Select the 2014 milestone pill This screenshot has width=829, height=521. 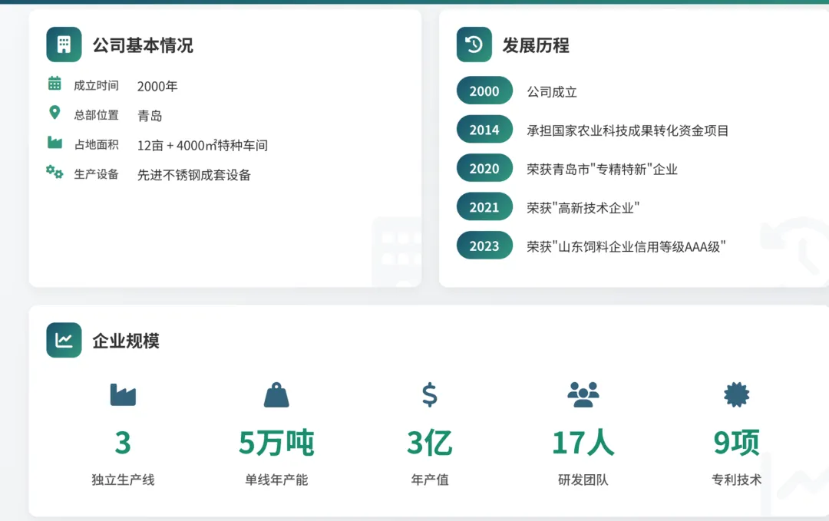[484, 130]
